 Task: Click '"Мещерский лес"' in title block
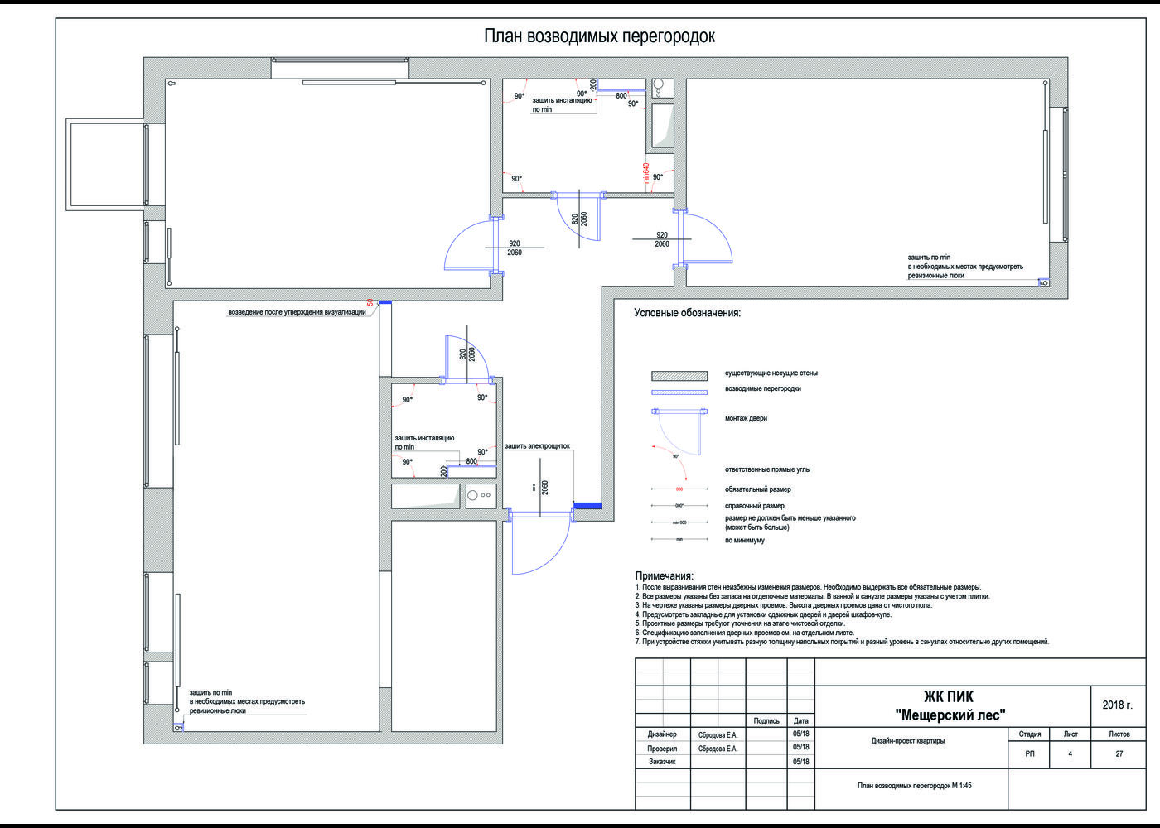click(950, 715)
